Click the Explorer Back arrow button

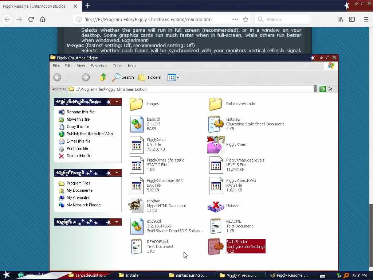57,77
